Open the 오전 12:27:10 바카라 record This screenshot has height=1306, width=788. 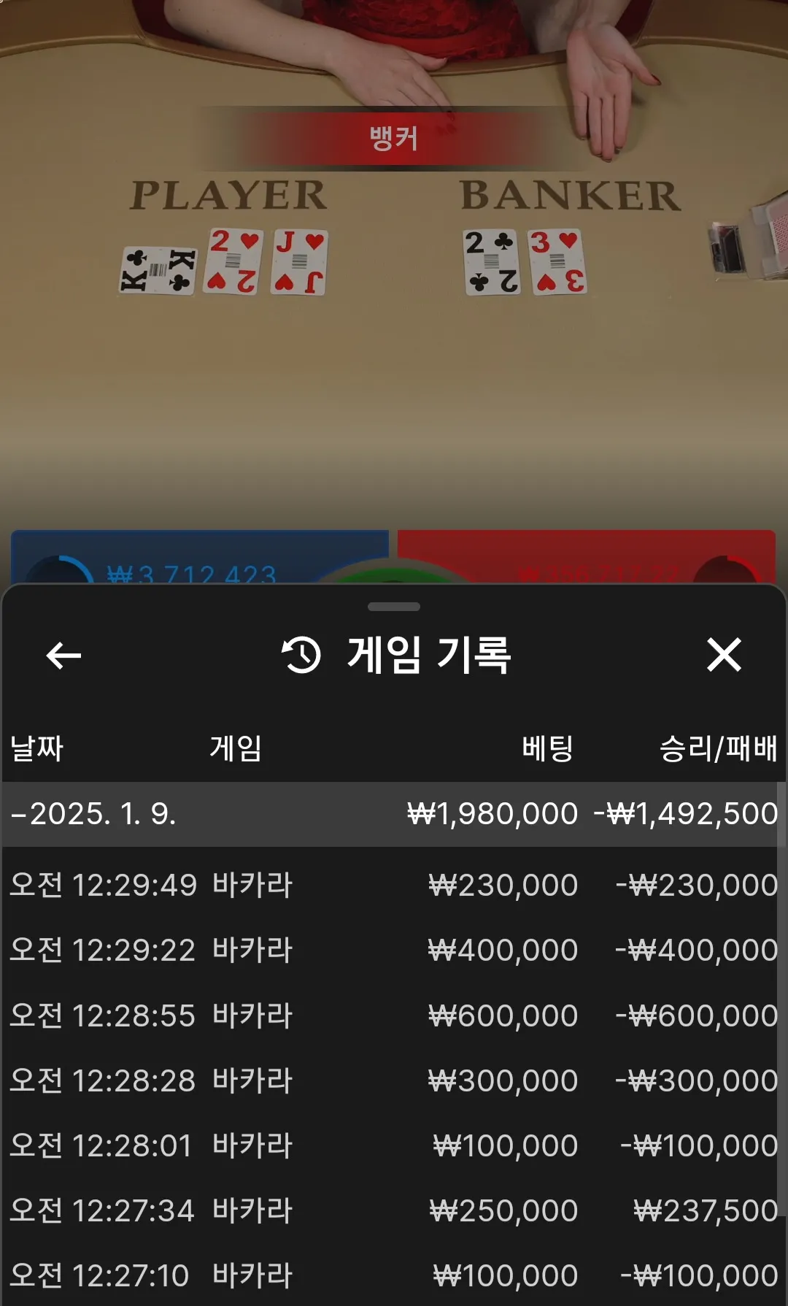393,1275
